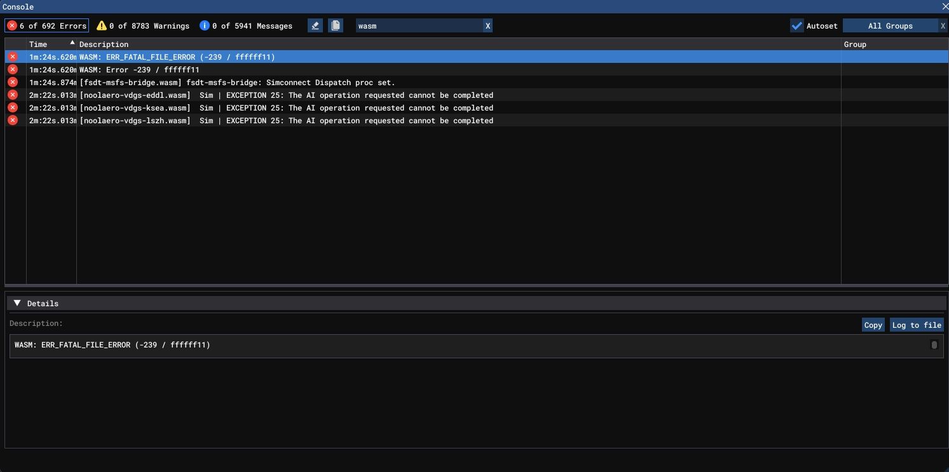
Task: Click the copy log document icon
Action: pyautogui.click(x=336, y=25)
